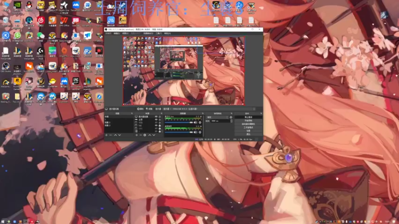Select 场景 3 in the Scenes list
The width and height of the screenshot is (399, 224).
tap(119, 125)
